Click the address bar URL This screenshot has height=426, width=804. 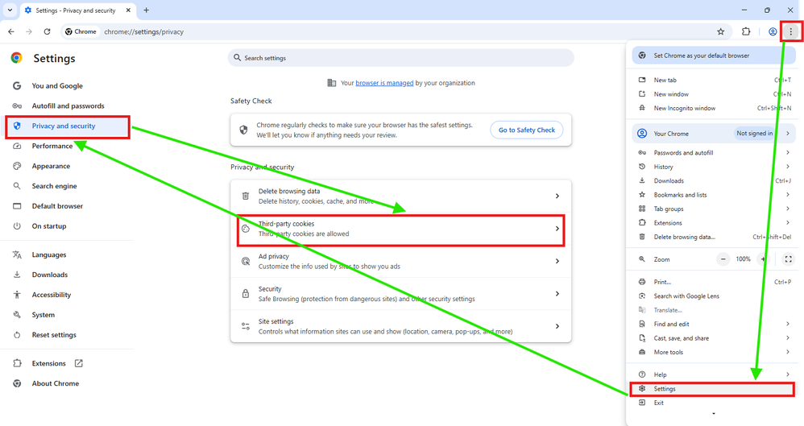(143, 31)
